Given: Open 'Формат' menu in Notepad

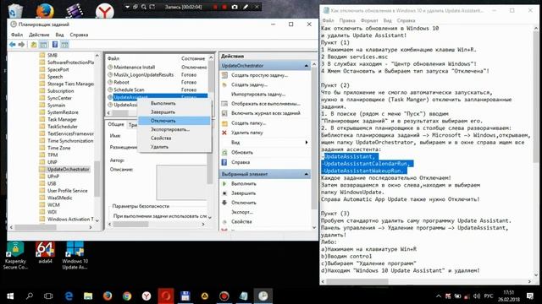Looking at the screenshot, I should [x=369, y=20].
